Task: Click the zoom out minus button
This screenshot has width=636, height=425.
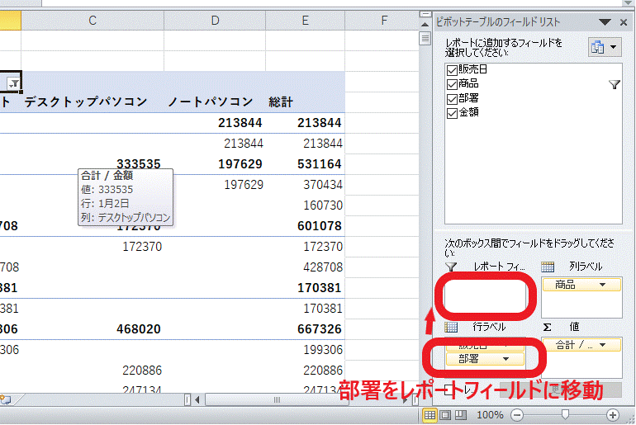Action: click(518, 414)
